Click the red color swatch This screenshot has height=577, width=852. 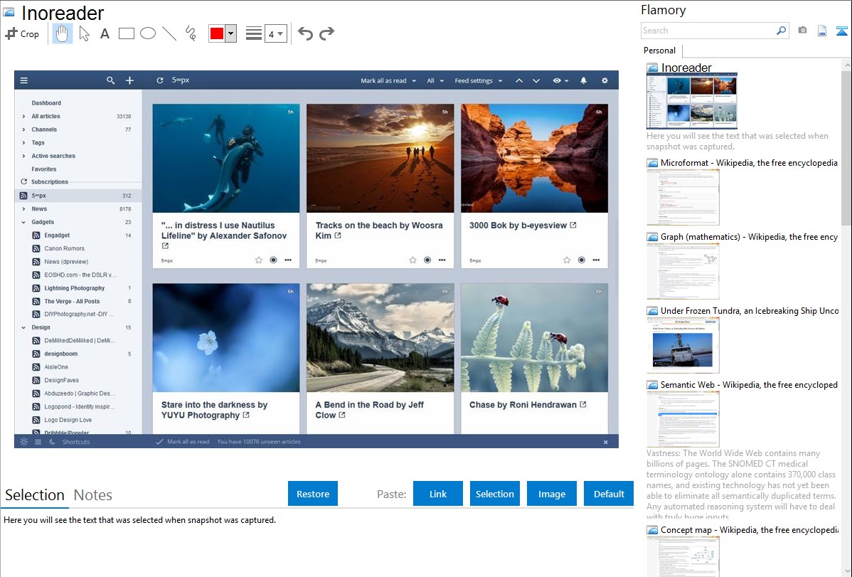click(x=217, y=33)
